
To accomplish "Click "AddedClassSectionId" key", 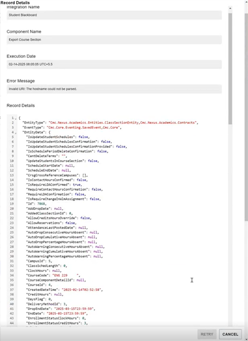I will [x=46, y=214].
